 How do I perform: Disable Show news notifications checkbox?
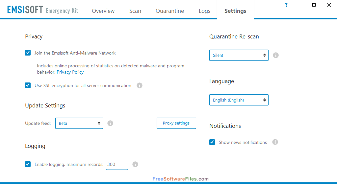coord(212,142)
